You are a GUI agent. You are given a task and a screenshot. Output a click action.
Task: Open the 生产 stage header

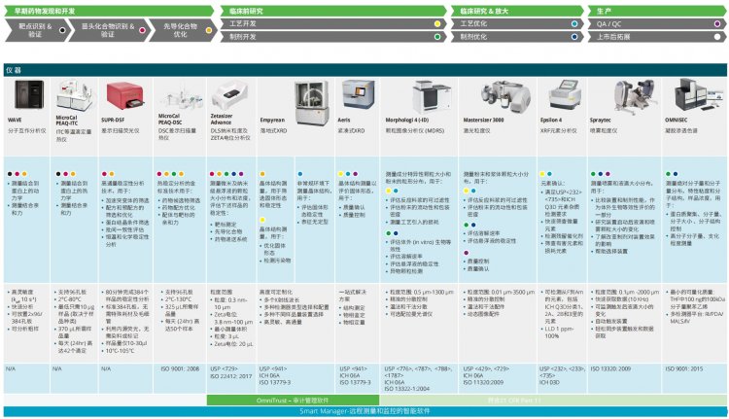(x=656, y=11)
